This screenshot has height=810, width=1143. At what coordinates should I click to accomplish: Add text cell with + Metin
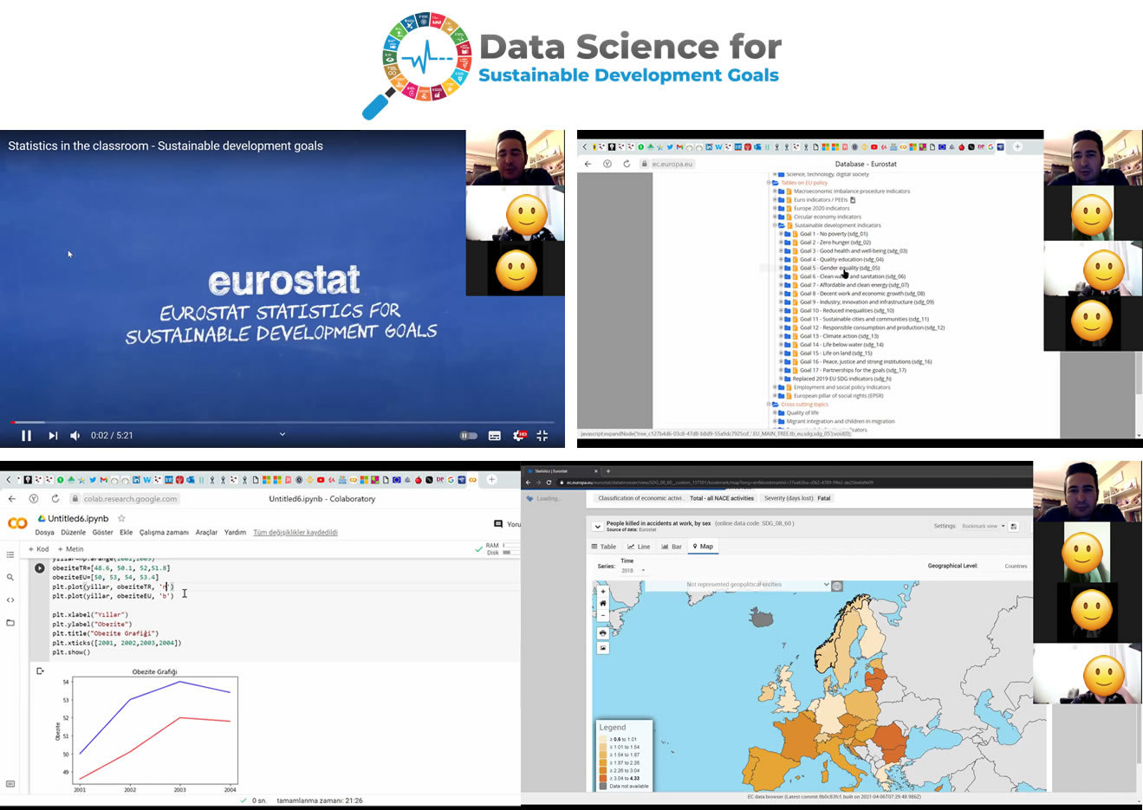(70, 549)
